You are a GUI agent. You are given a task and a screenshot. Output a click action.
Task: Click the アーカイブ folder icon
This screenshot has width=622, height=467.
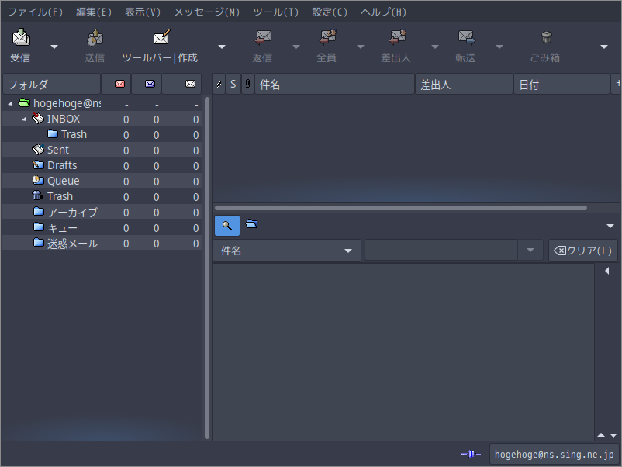pos(39,212)
